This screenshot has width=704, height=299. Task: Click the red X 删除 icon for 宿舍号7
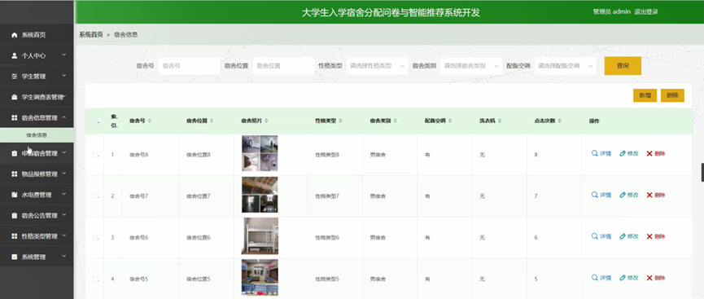649,196
